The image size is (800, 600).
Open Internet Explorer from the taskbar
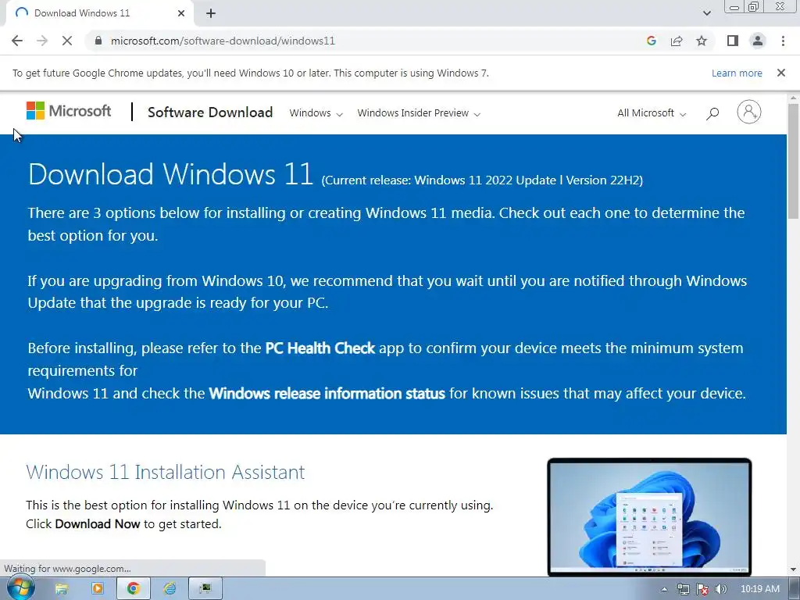click(x=170, y=589)
